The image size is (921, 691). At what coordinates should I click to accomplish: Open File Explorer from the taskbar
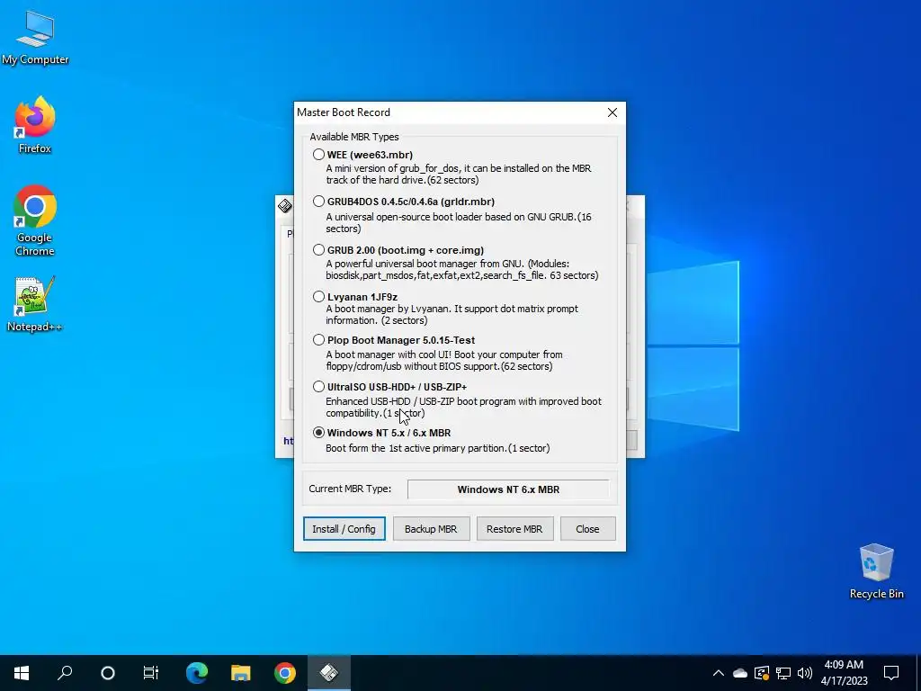tap(240, 673)
